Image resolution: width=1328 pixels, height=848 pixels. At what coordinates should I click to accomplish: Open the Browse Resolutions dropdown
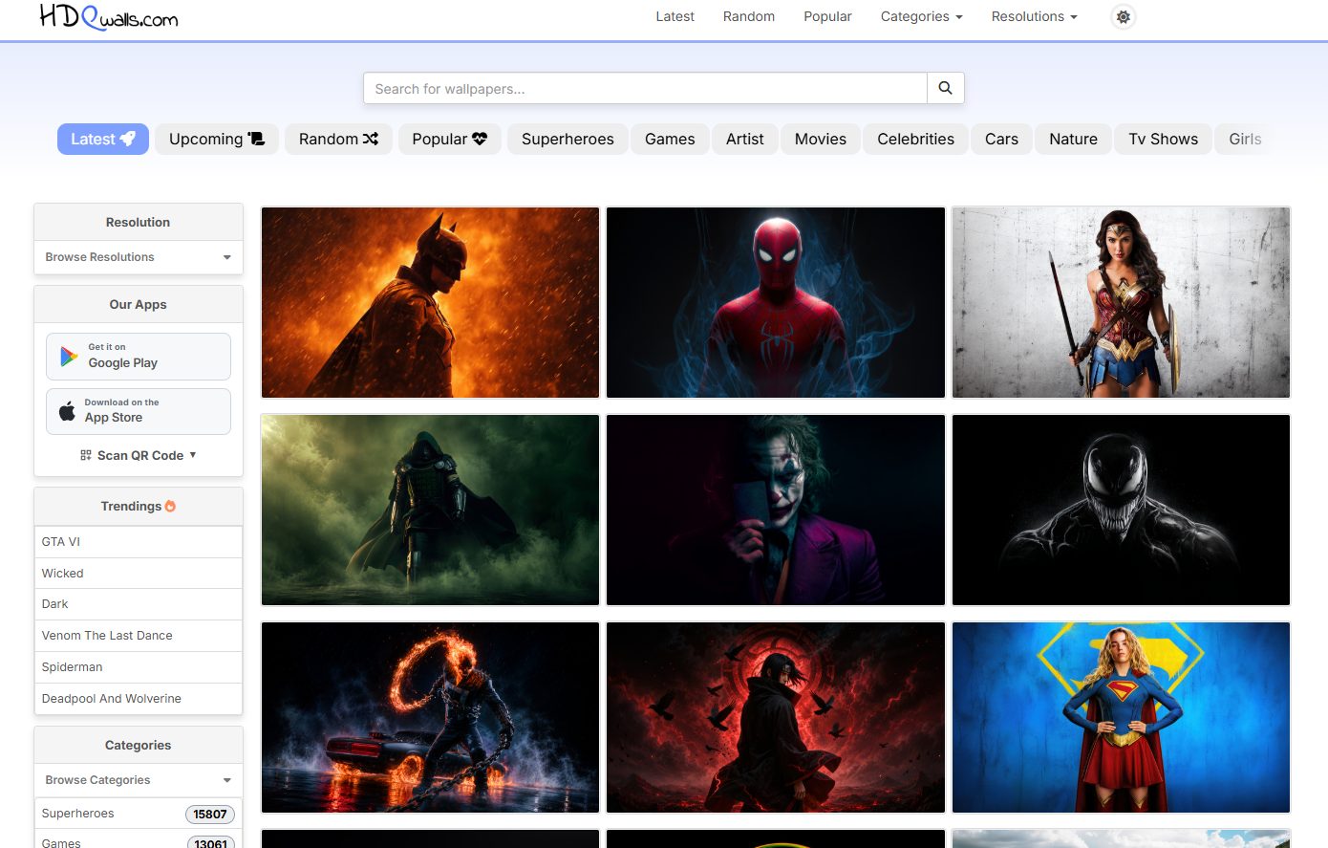pos(139,257)
